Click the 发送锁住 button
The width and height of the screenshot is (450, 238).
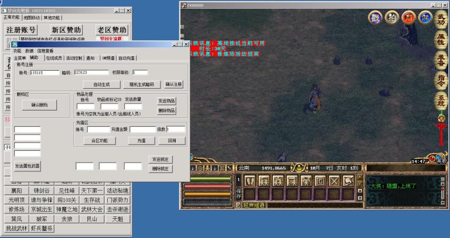pyautogui.click(x=161, y=160)
